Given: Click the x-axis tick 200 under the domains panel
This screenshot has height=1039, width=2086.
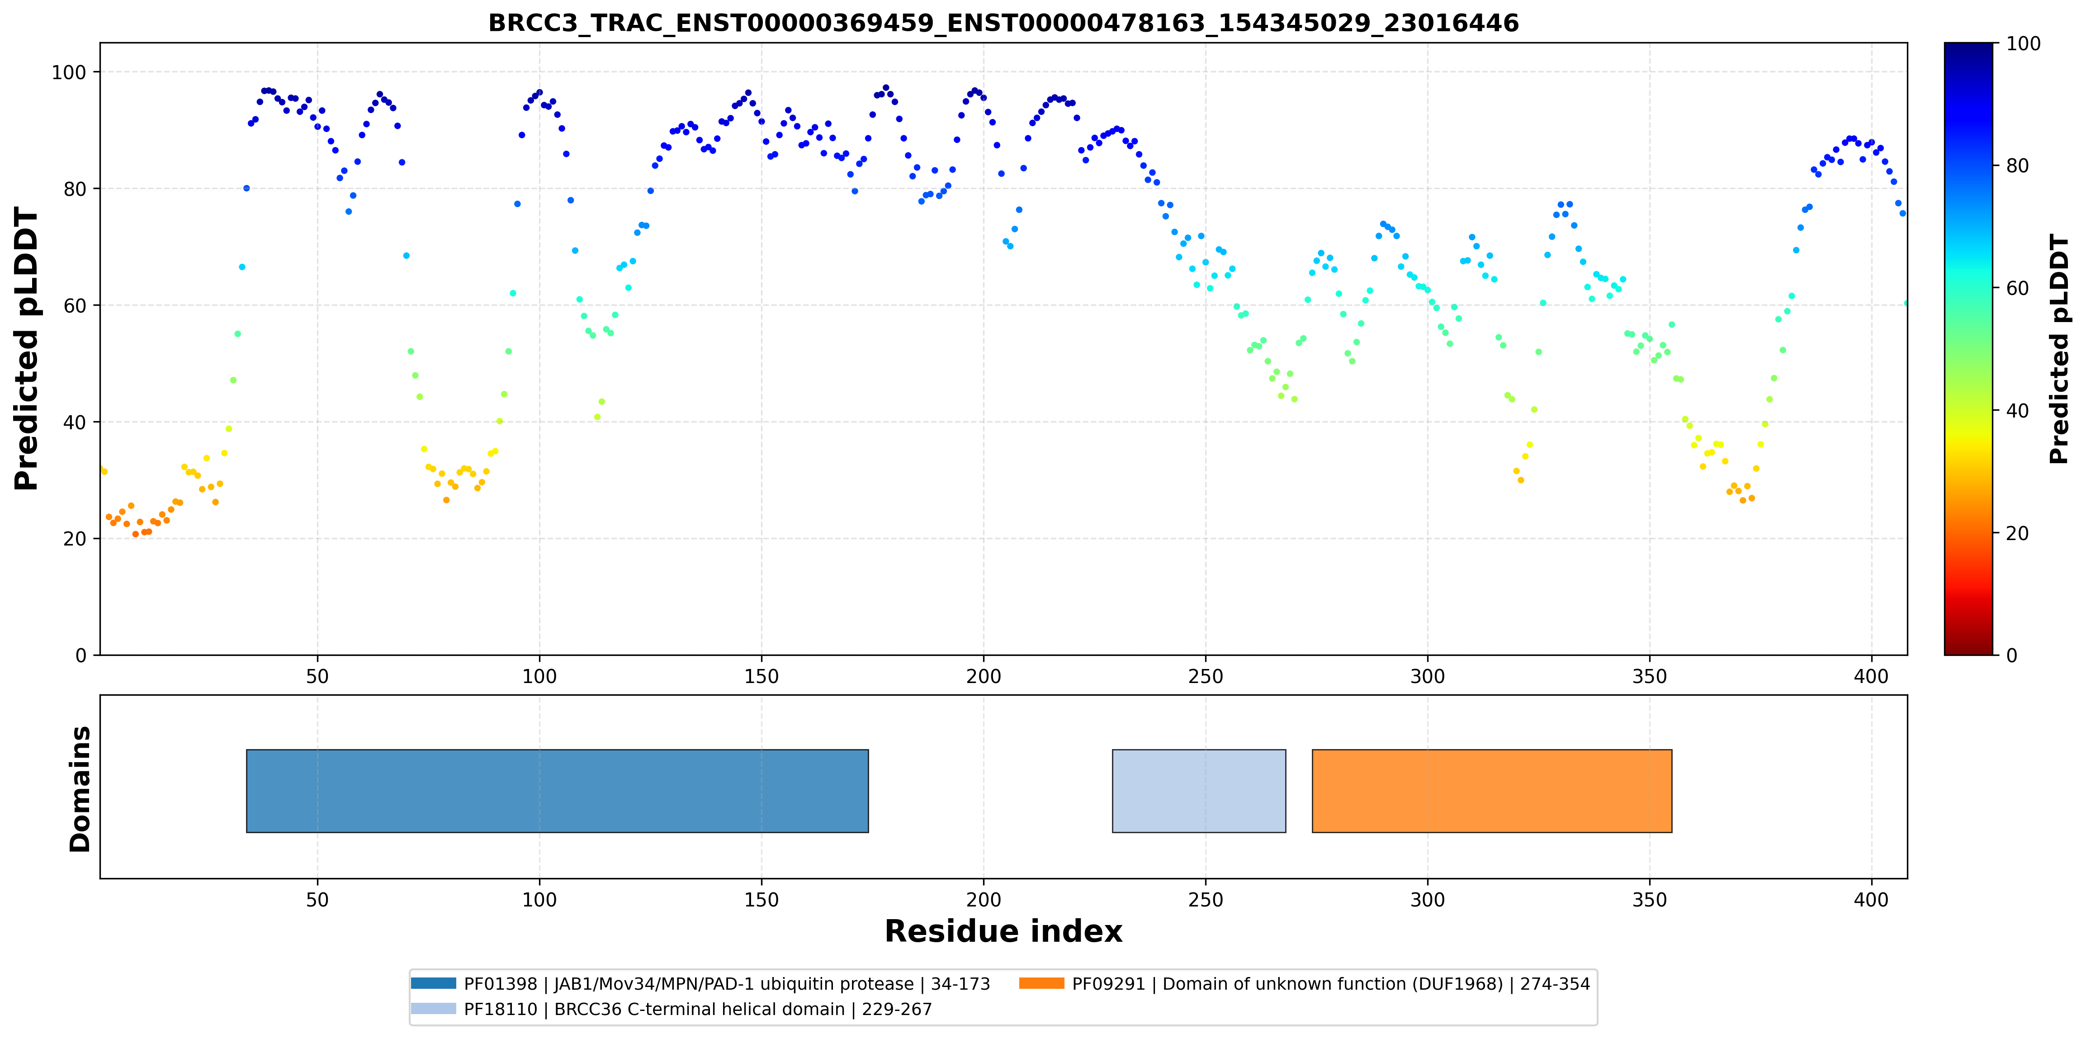Looking at the screenshot, I should [x=983, y=900].
